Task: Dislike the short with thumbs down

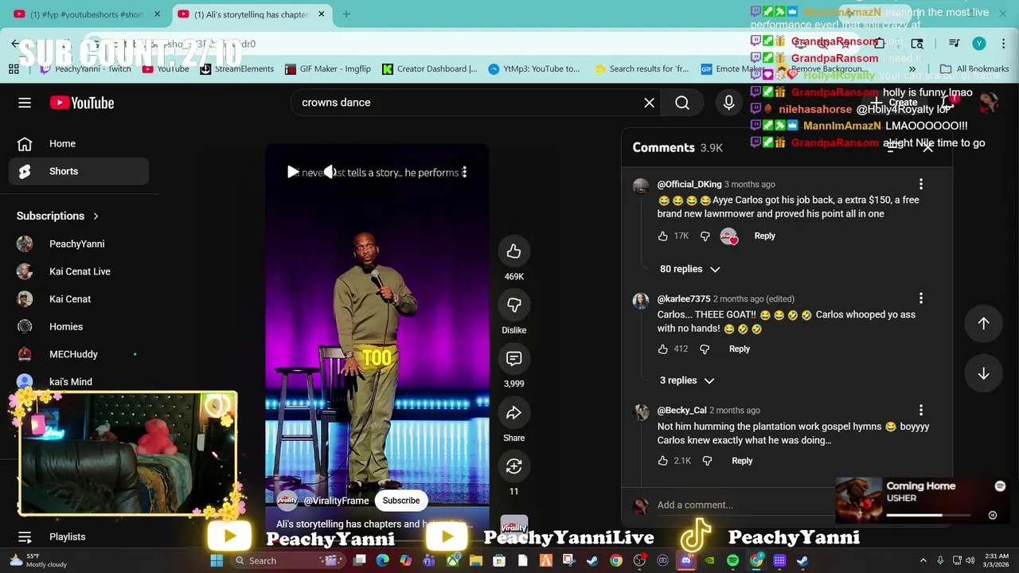Action: point(513,305)
